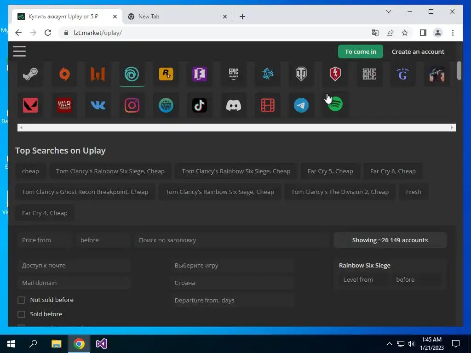Bookmark this page with the star icon
Image resolution: width=471 pixels, height=353 pixels.
tap(405, 33)
